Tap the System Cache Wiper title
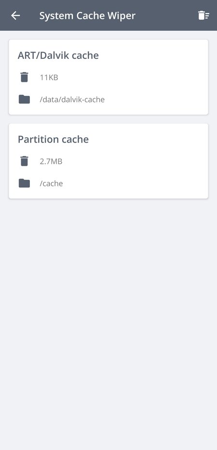217x450 pixels. [x=87, y=16]
